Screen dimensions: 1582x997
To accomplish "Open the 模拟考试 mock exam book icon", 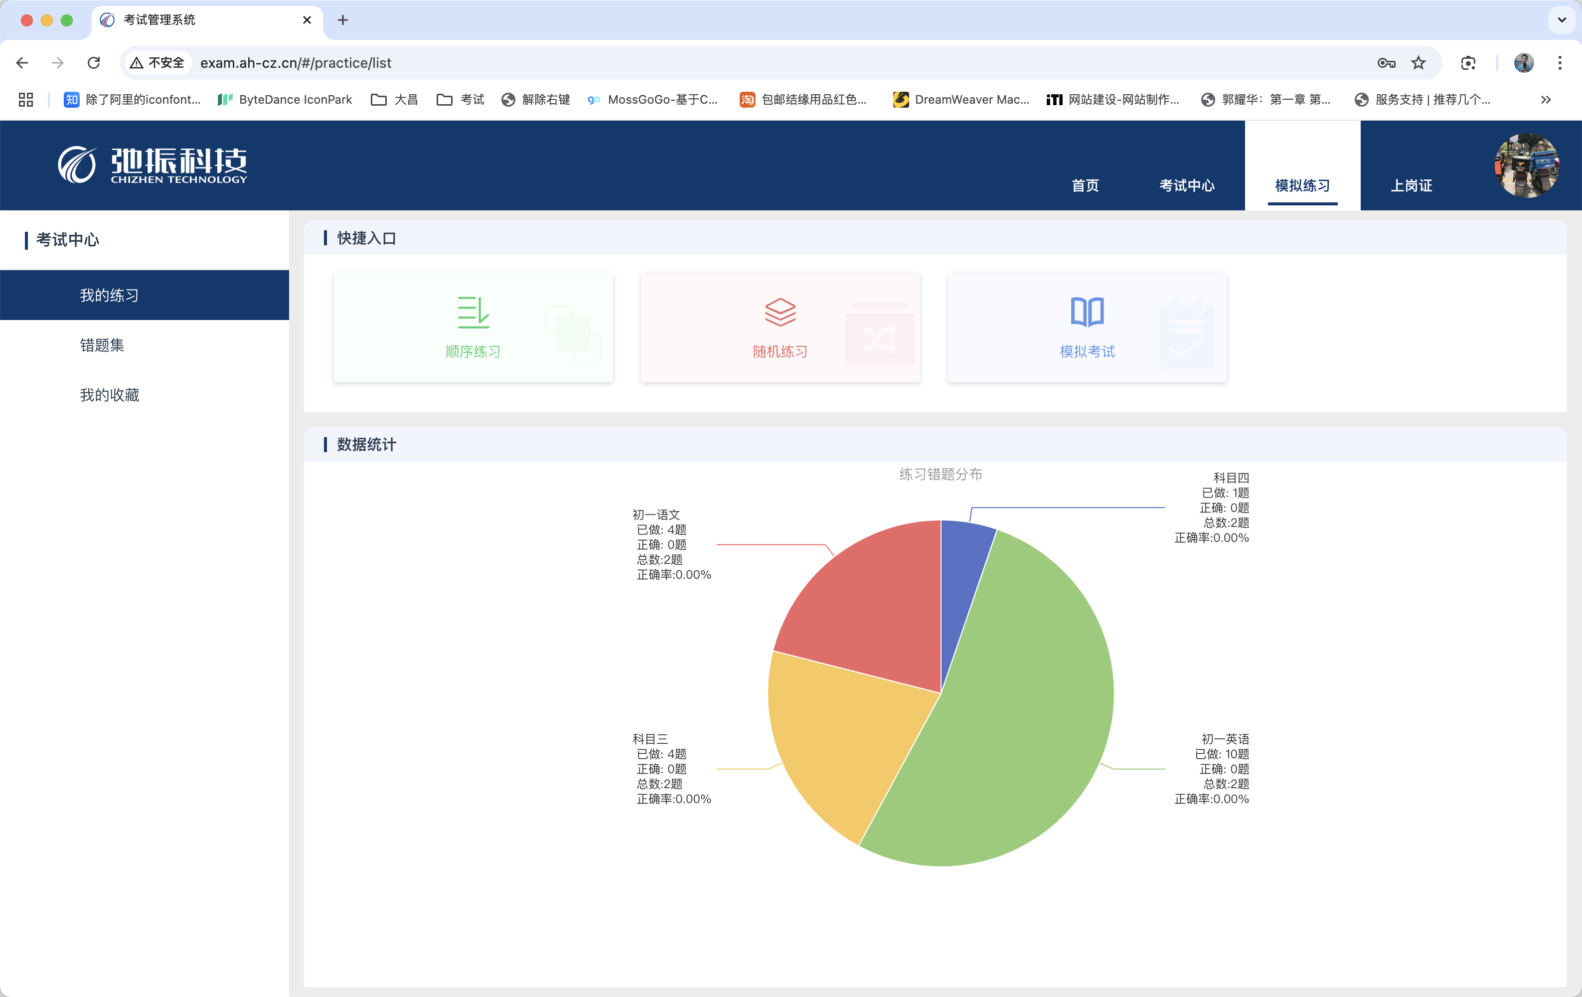I will point(1087,312).
